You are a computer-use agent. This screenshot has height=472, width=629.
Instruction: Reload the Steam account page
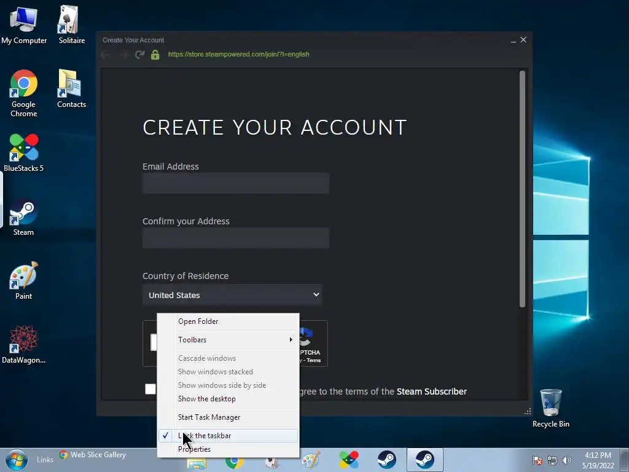click(139, 55)
